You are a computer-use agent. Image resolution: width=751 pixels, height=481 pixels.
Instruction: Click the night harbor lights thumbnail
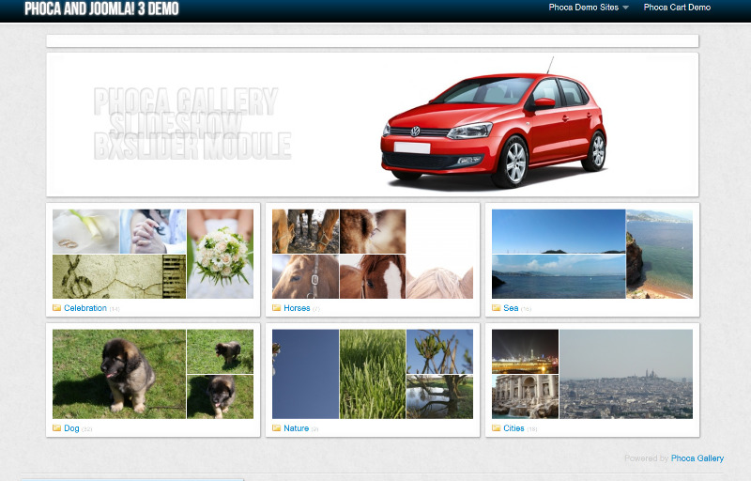526,351
